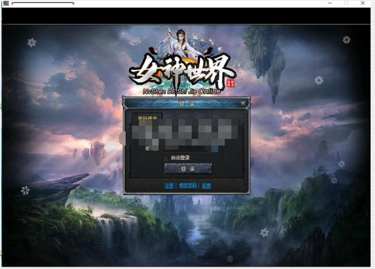The height and width of the screenshot is (269, 375).
Task: Click the app icon in the title bar
Action: (6, 3)
